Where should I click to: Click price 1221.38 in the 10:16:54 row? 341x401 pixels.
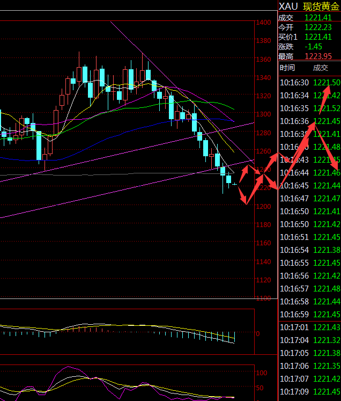click(327, 250)
